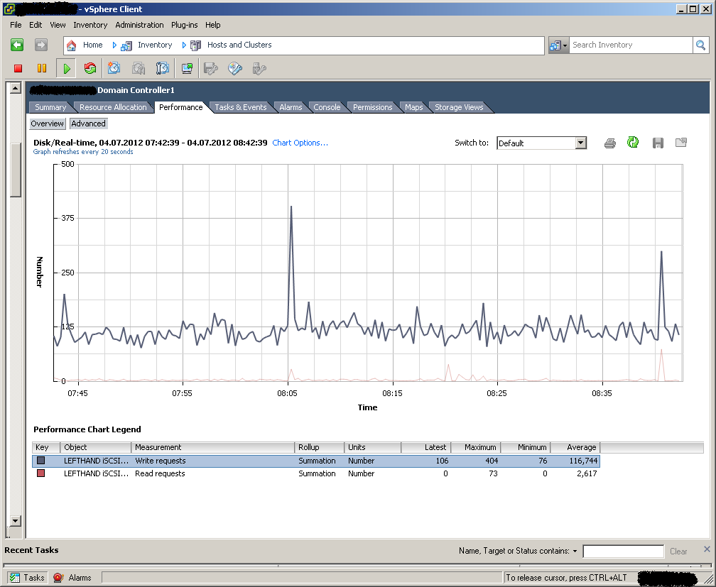Power off VM with red stop icon

coord(18,68)
